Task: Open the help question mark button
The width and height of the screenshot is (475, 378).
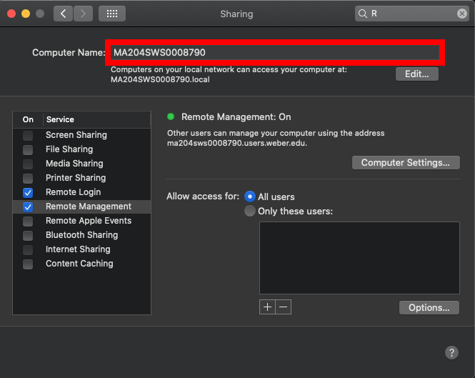Action: coord(451,352)
